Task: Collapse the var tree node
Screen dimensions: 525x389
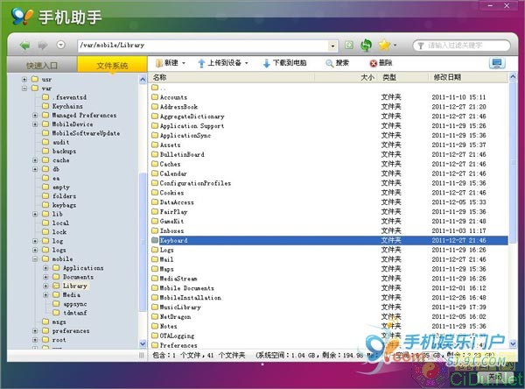Action: (x=23, y=88)
